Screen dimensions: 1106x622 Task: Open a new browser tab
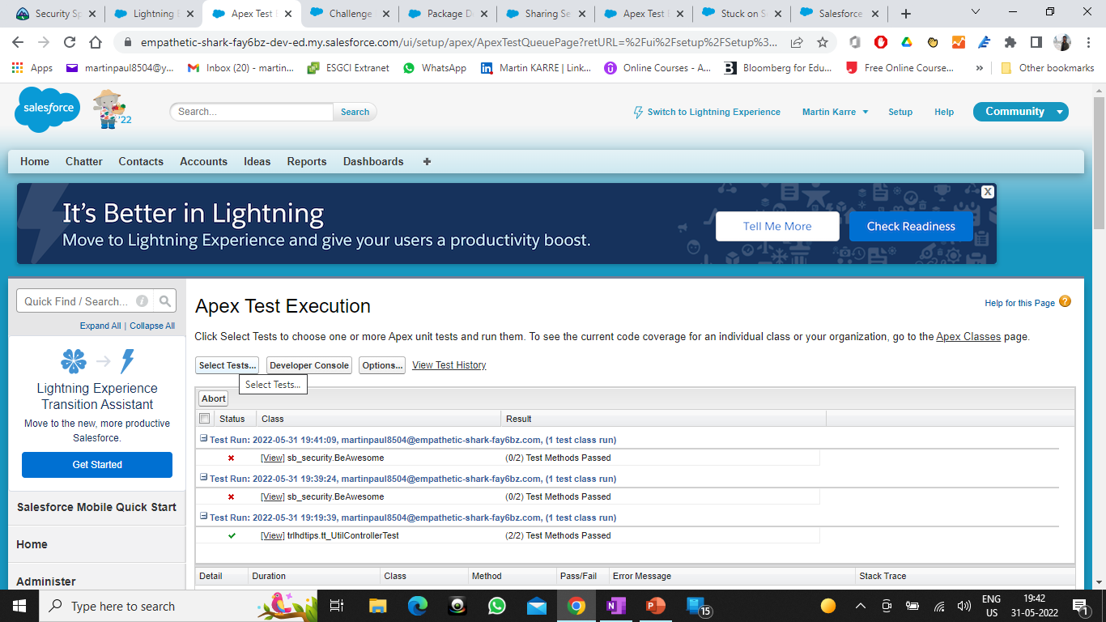tap(906, 14)
